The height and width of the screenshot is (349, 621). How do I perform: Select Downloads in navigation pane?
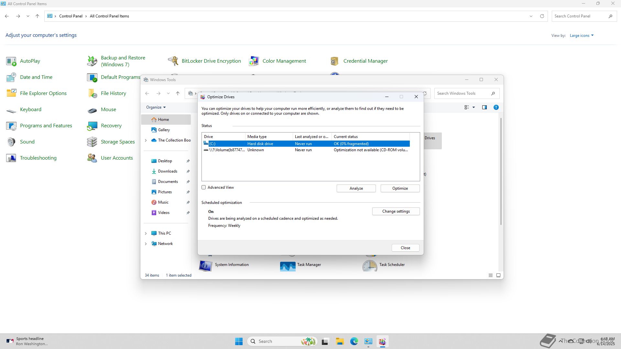[167, 171]
